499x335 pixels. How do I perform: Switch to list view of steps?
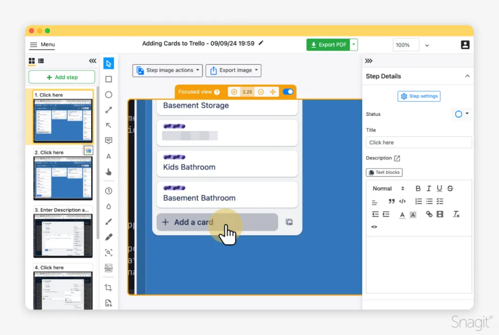41,61
